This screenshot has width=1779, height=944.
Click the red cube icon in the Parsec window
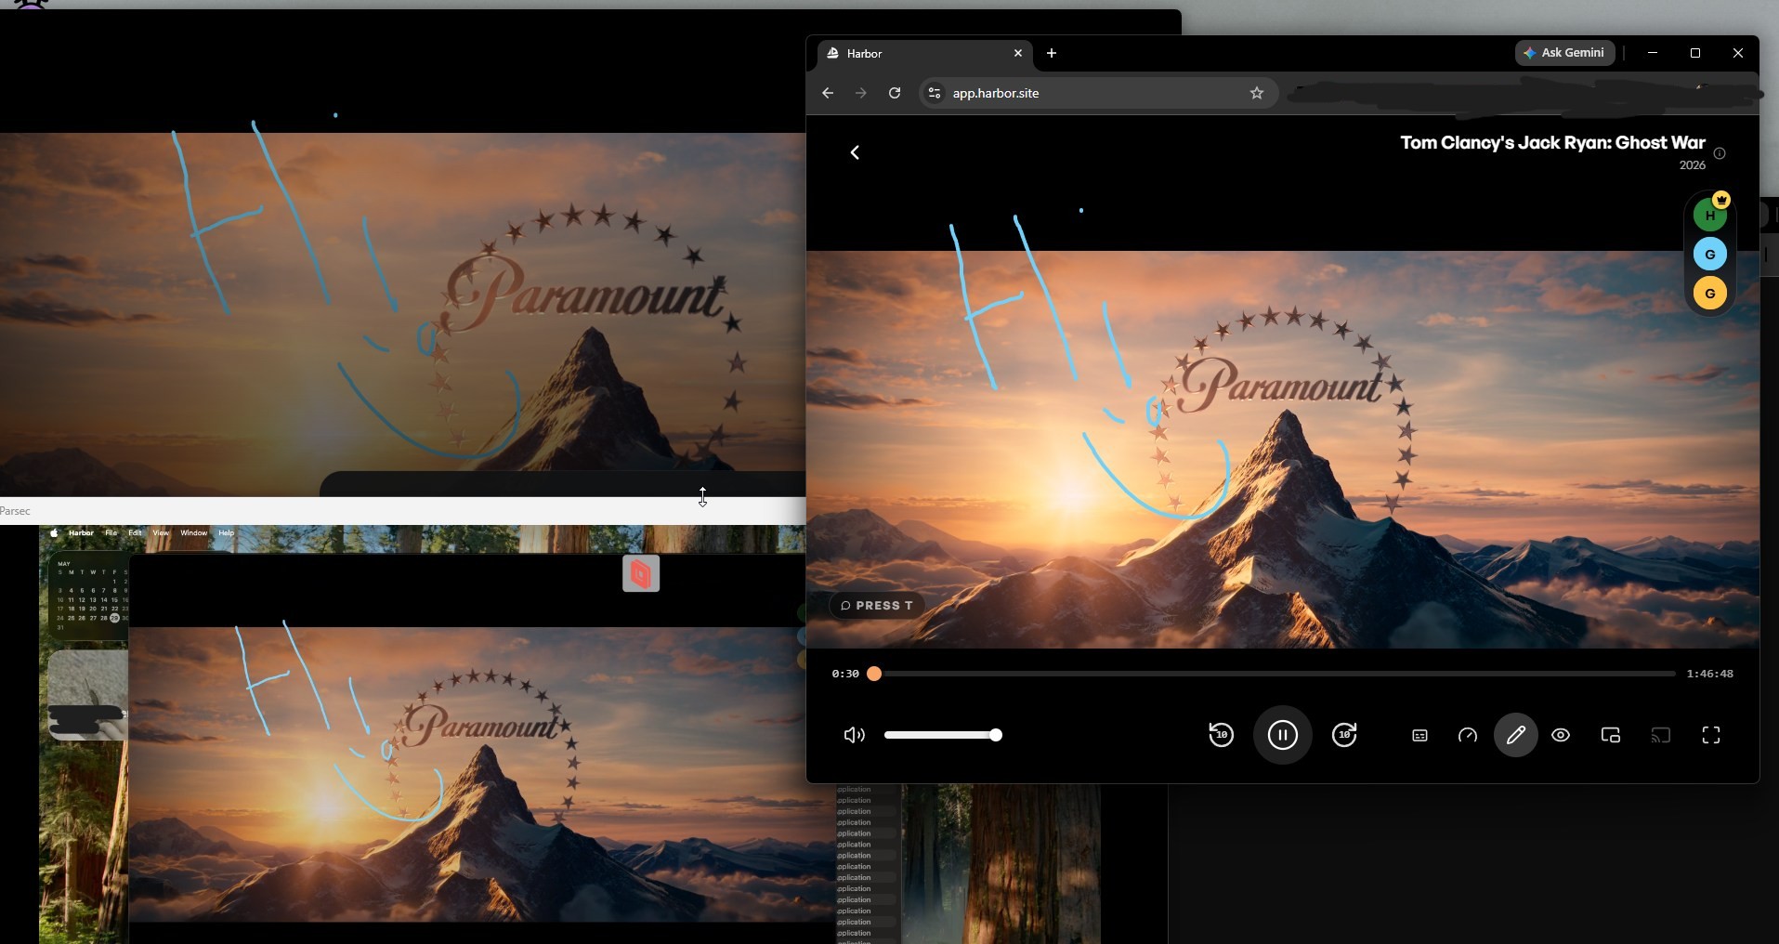[x=641, y=574]
